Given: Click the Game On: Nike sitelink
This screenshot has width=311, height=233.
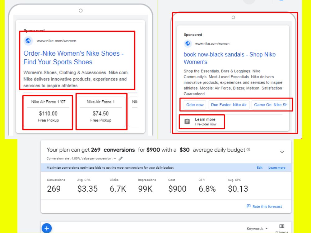Looking at the screenshot, I should click(x=272, y=105).
